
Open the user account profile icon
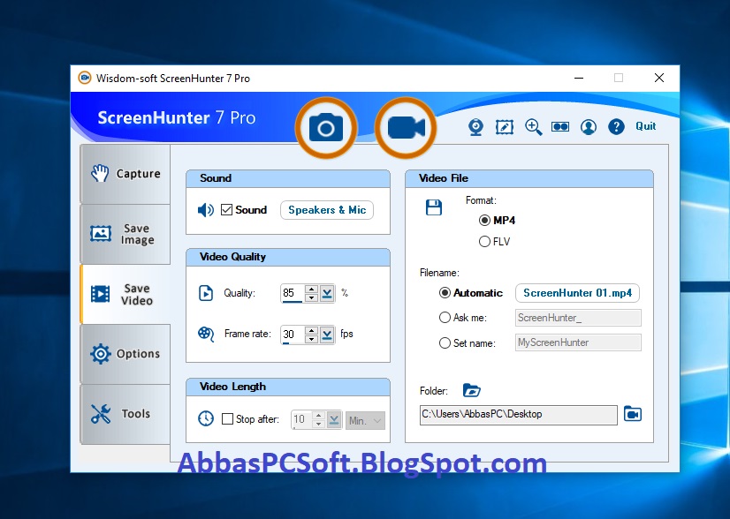coord(589,127)
